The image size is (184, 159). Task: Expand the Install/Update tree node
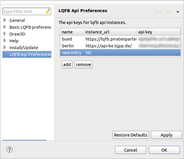pos(5,48)
